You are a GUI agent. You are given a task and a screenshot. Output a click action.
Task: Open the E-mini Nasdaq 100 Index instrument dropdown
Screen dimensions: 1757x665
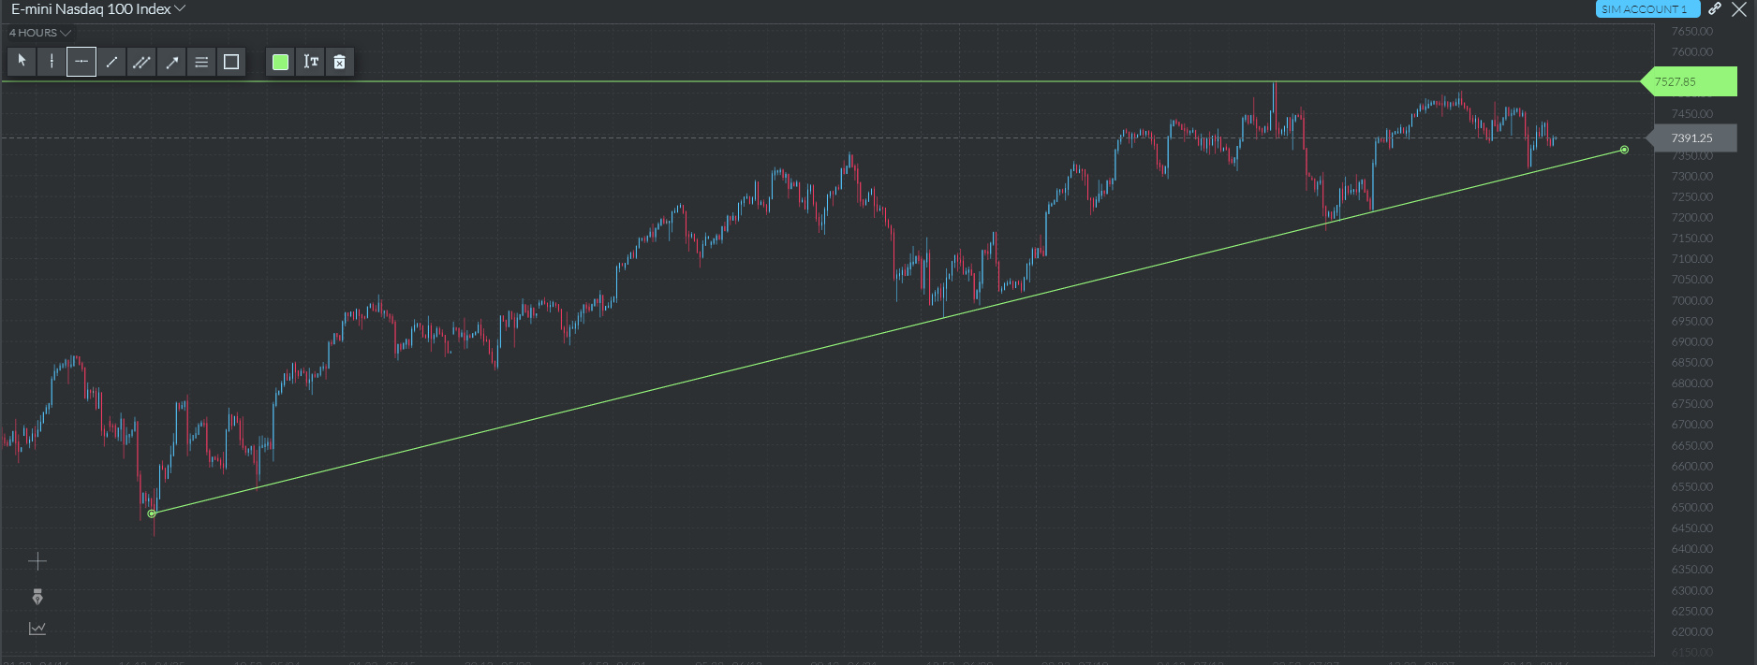[x=98, y=9]
